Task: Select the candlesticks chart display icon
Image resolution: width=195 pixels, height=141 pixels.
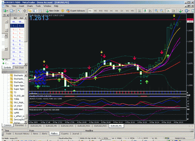Action: [145, 11]
